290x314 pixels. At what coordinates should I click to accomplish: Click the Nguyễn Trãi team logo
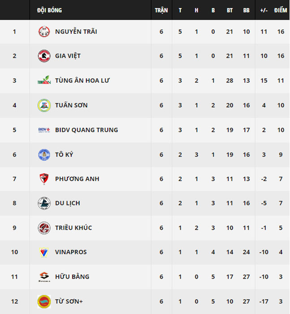click(x=44, y=32)
